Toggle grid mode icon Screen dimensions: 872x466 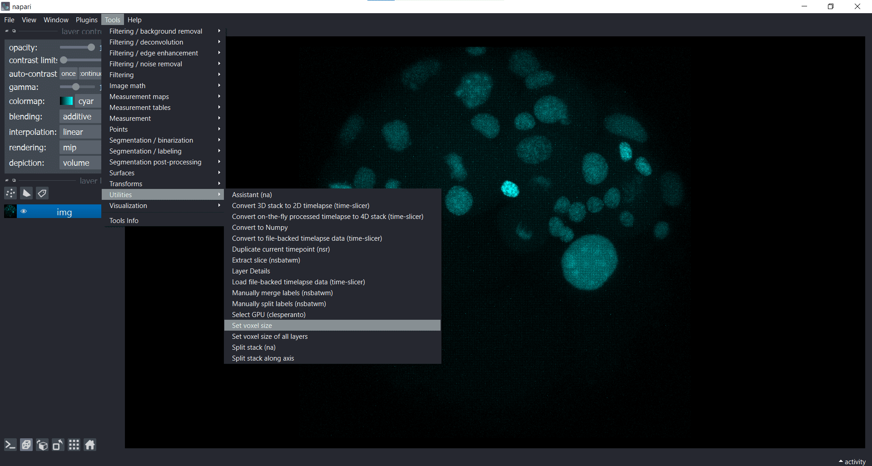[74, 445]
